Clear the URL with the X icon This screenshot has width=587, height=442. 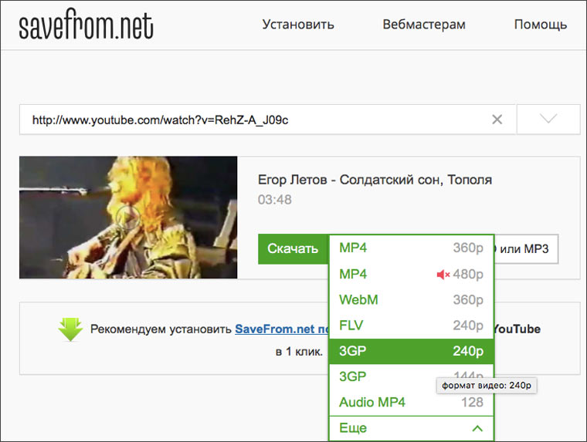point(497,120)
